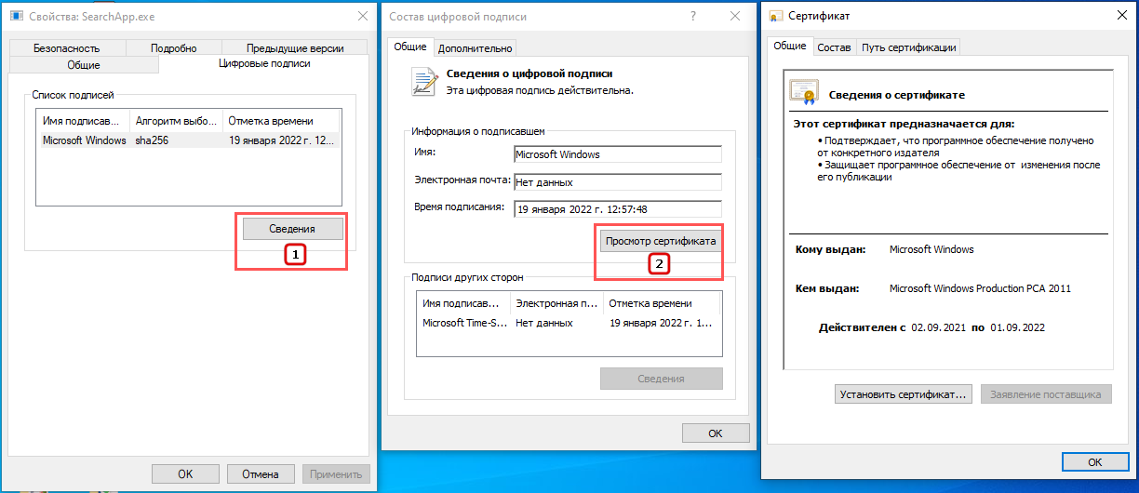Click OK in digital signature details window
The image size is (1139, 493).
coord(716,433)
